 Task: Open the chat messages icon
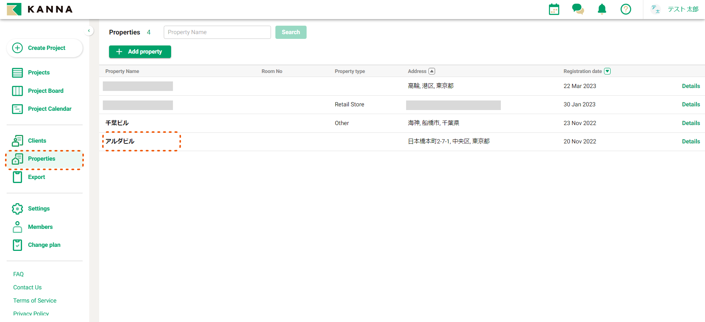(578, 9)
